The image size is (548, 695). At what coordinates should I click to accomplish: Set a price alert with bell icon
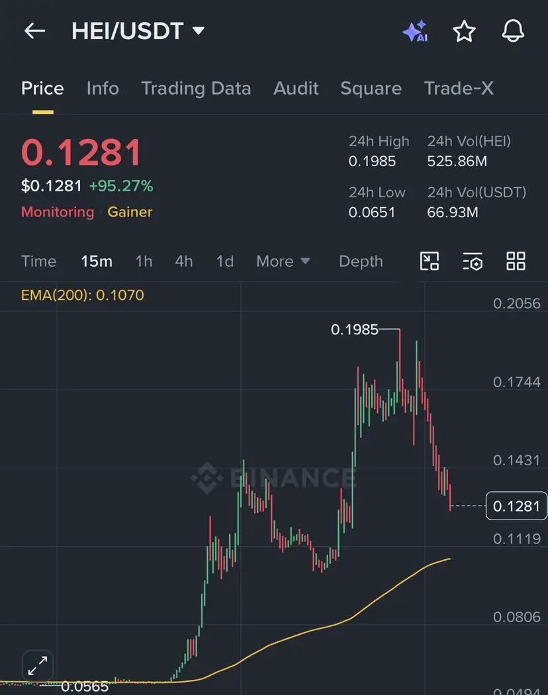coord(513,31)
